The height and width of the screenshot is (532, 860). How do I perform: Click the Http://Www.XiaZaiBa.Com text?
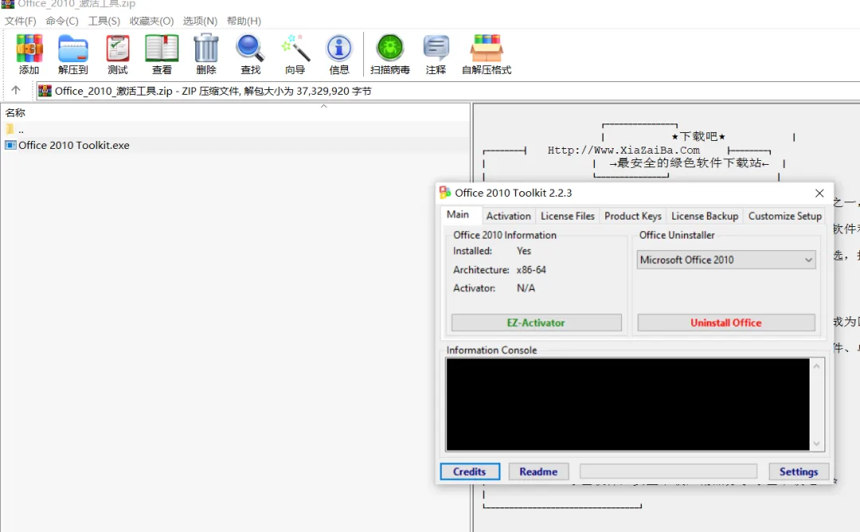pyautogui.click(x=623, y=151)
